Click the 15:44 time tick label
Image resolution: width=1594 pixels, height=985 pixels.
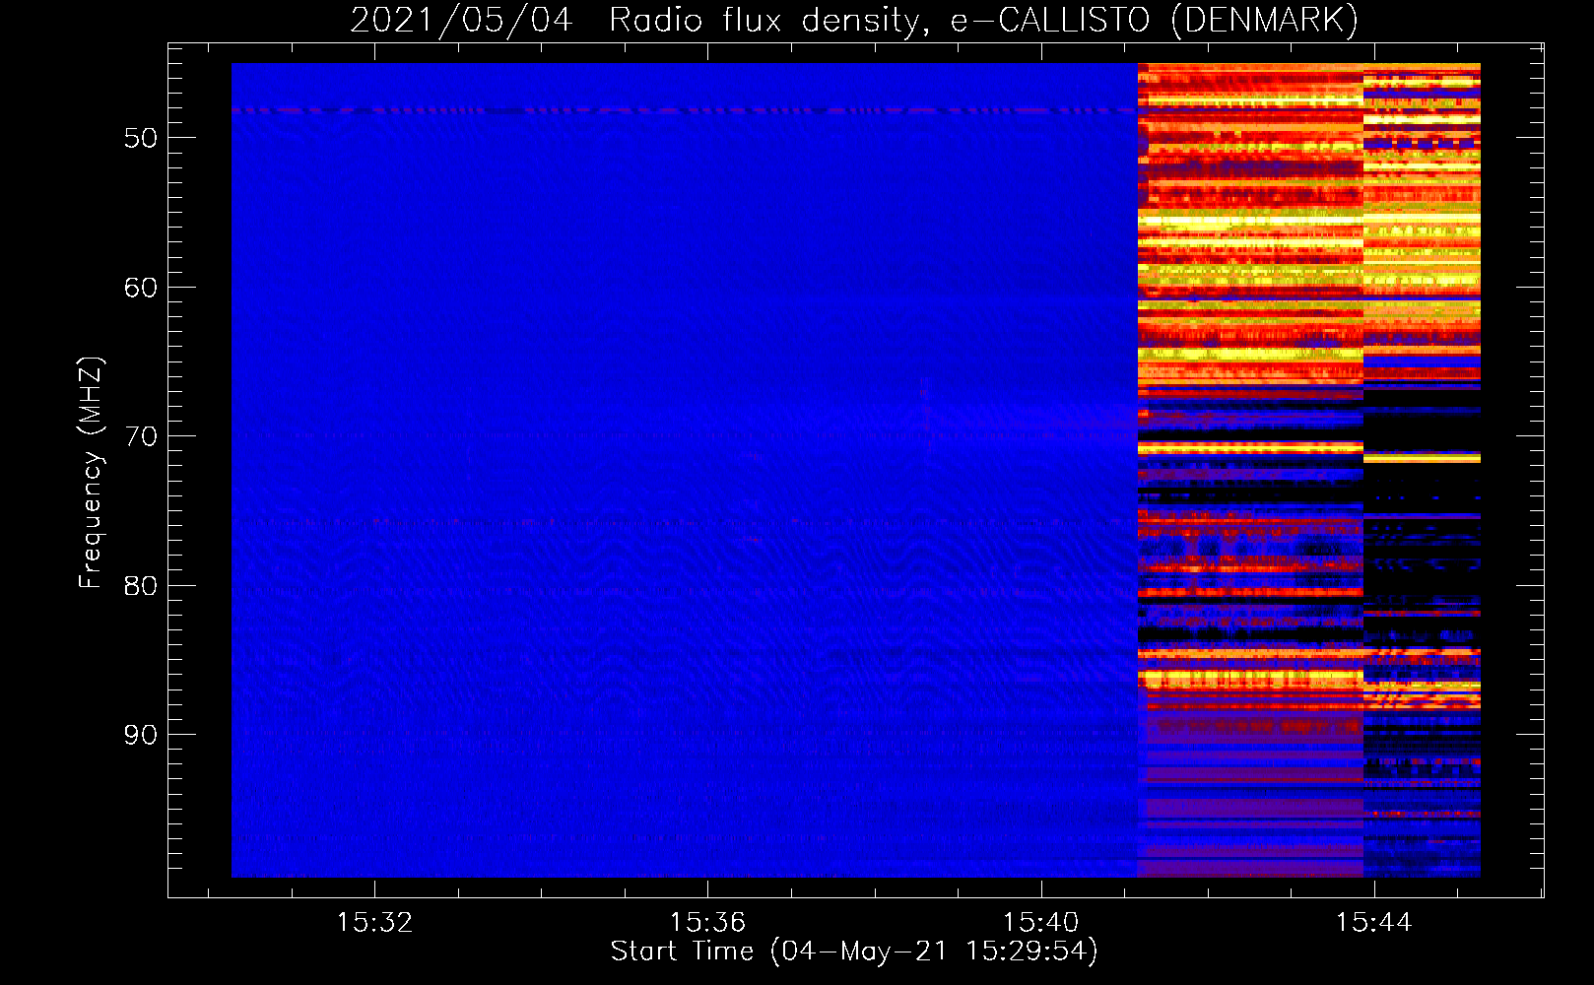point(1373,923)
